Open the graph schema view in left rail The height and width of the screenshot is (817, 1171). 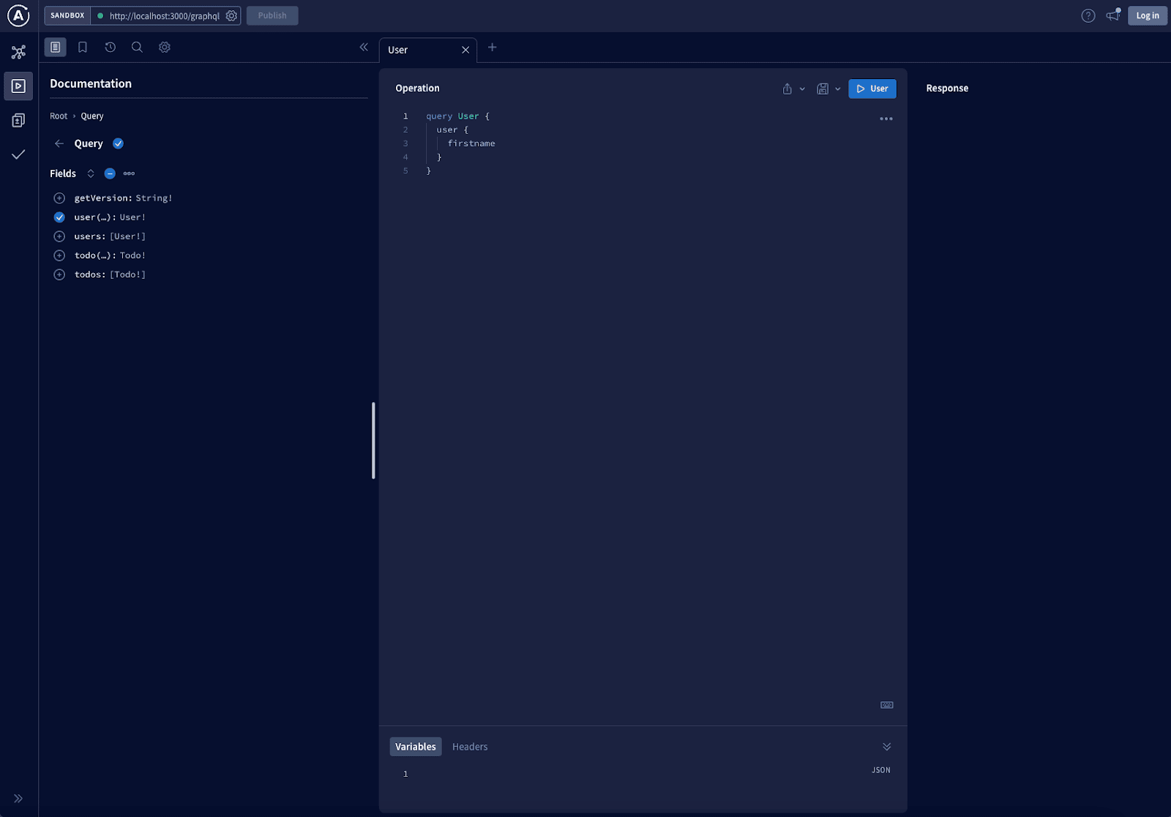[x=18, y=51]
